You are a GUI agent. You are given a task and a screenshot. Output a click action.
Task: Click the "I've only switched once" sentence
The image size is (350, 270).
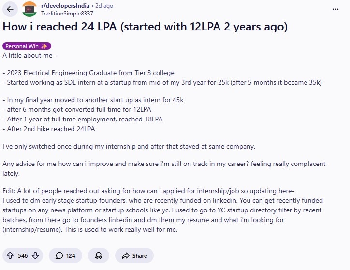click(128, 146)
